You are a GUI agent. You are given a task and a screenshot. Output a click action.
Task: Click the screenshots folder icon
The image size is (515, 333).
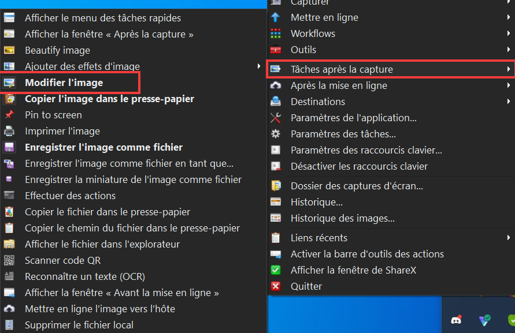276,186
